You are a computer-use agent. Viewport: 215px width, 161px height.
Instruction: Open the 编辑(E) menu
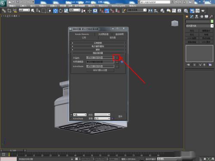pyautogui.click(x=12, y=6)
